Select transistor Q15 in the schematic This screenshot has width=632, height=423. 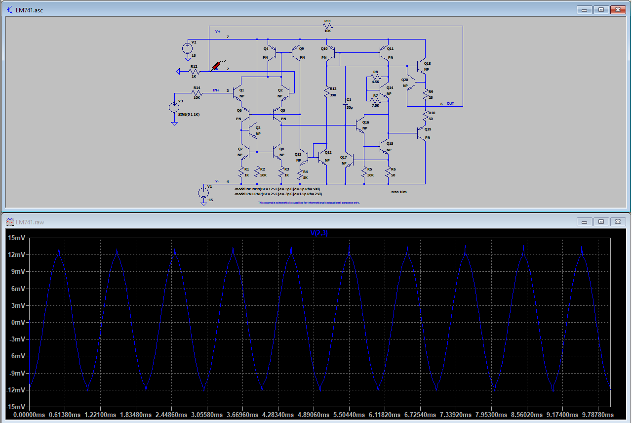click(x=385, y=146)
